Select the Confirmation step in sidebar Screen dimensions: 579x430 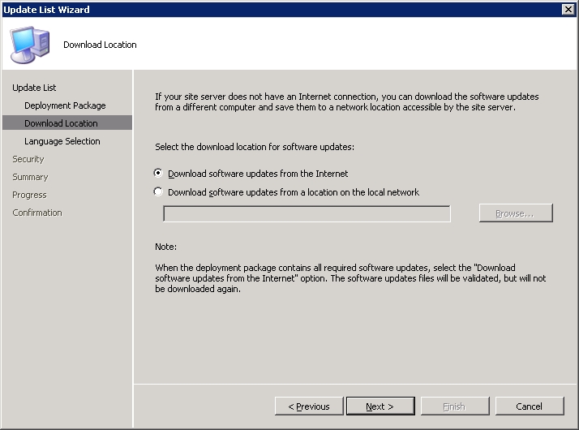[x=37, y=213]
